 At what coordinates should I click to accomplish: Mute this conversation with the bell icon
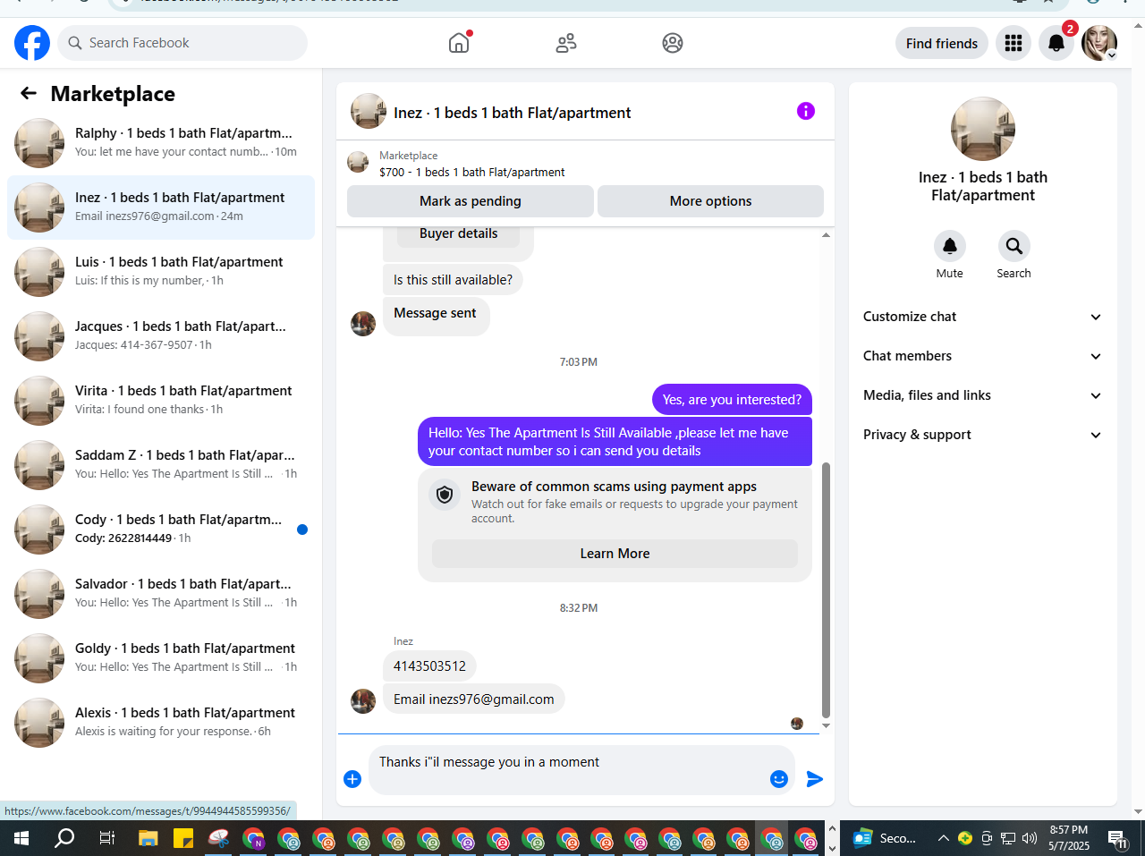[x=950, y=246]
